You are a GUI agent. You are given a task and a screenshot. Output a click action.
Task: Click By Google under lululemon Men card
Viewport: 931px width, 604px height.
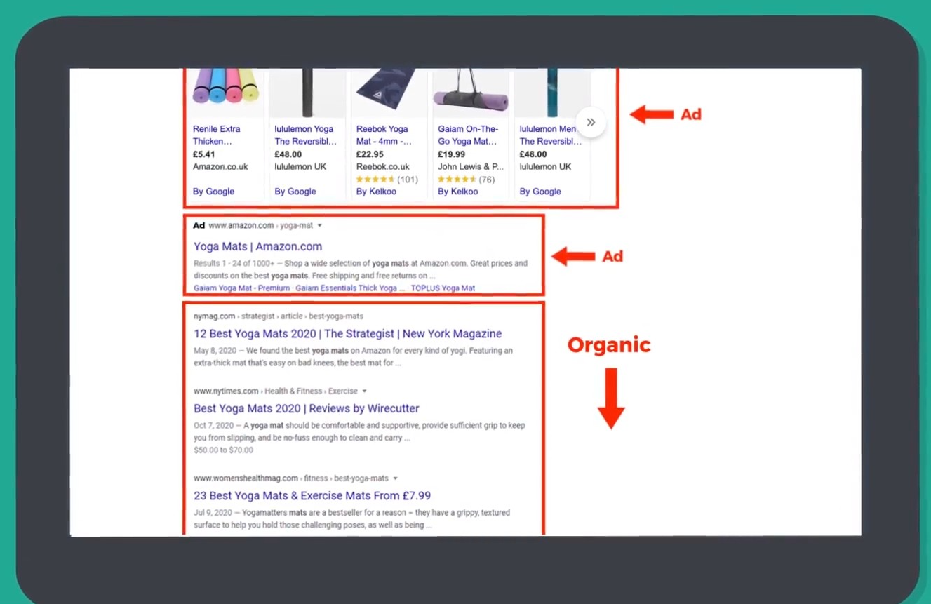pyautogui.click(x=540, y=192)
